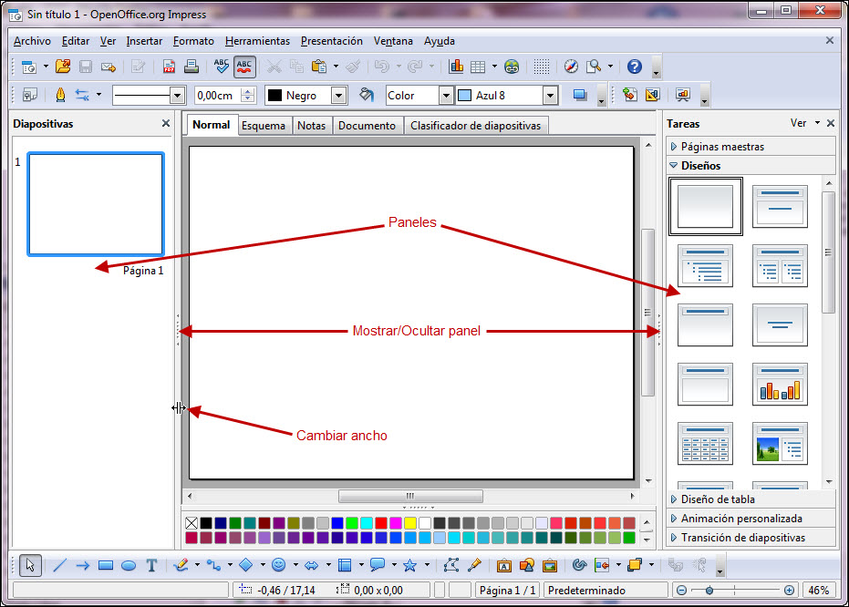Viewport: 849px width, 607px height.
Task: Select the callouts tool
Action: (378, 565)
